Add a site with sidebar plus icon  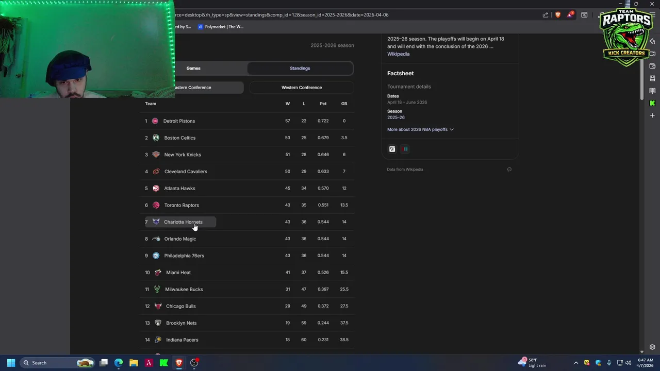(652, 115)
